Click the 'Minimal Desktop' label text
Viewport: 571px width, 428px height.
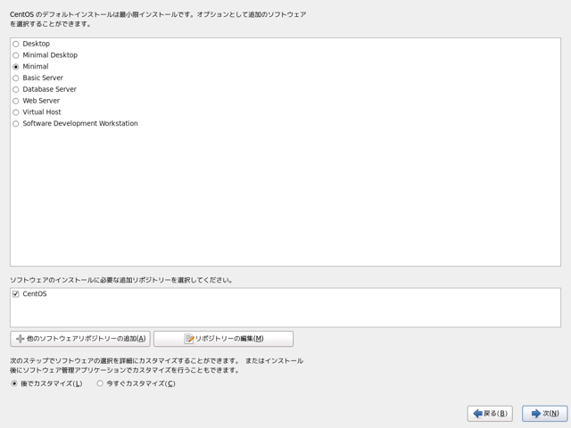click(x=50, y=55)
